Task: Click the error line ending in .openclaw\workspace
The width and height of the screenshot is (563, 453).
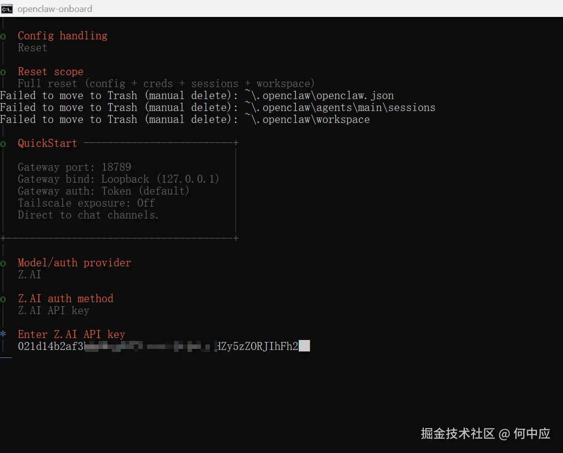Action: 185,119
